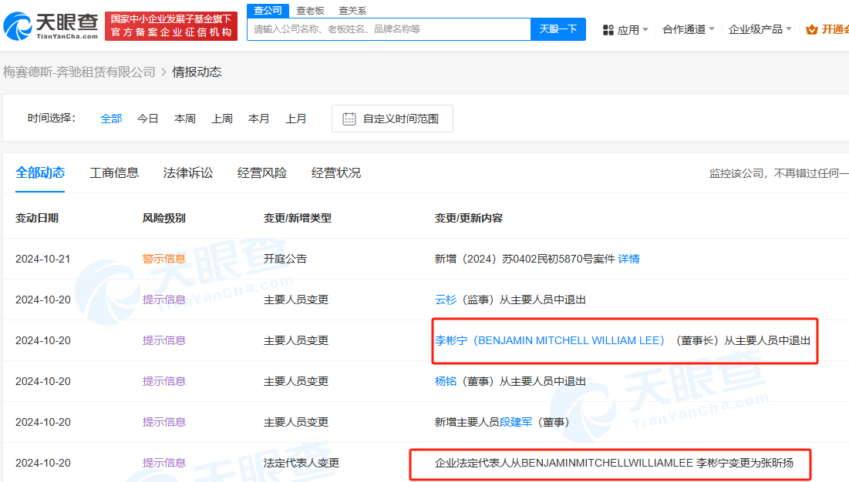
Task: Click 提示信息 in the 杨铭 row
Action: pos(164,381)
